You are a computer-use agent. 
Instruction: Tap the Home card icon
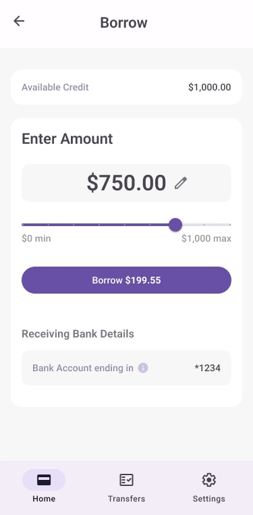pos(44,480)
